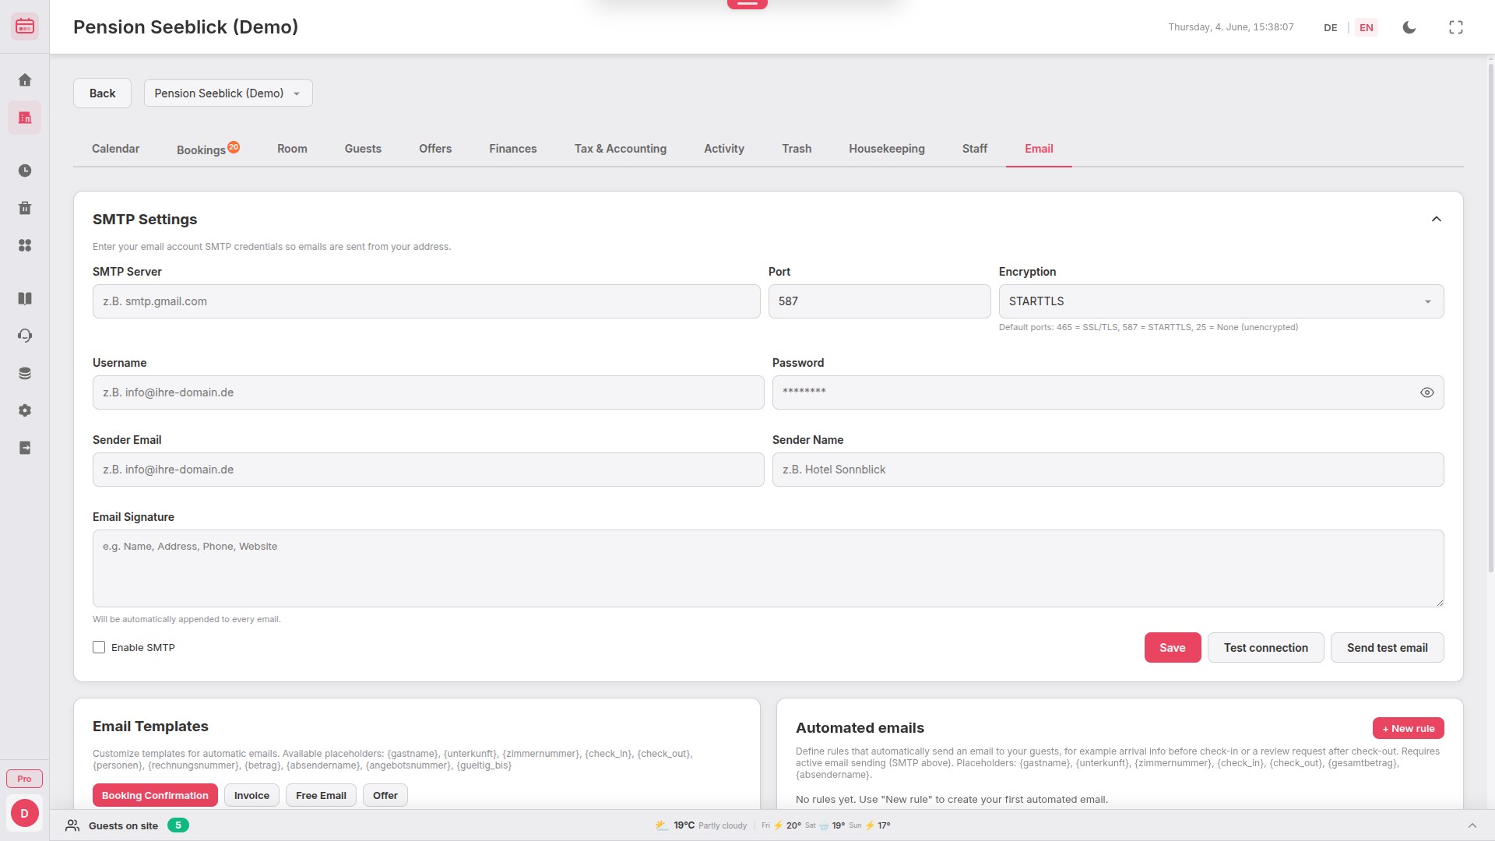Enter fullscreen with the expand icon
Screen dimensions: 1495x841
(1456, 27)
